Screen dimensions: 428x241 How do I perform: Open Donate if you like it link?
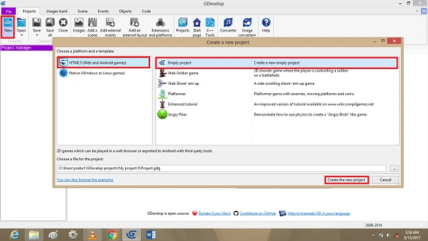tap(215, 213)
